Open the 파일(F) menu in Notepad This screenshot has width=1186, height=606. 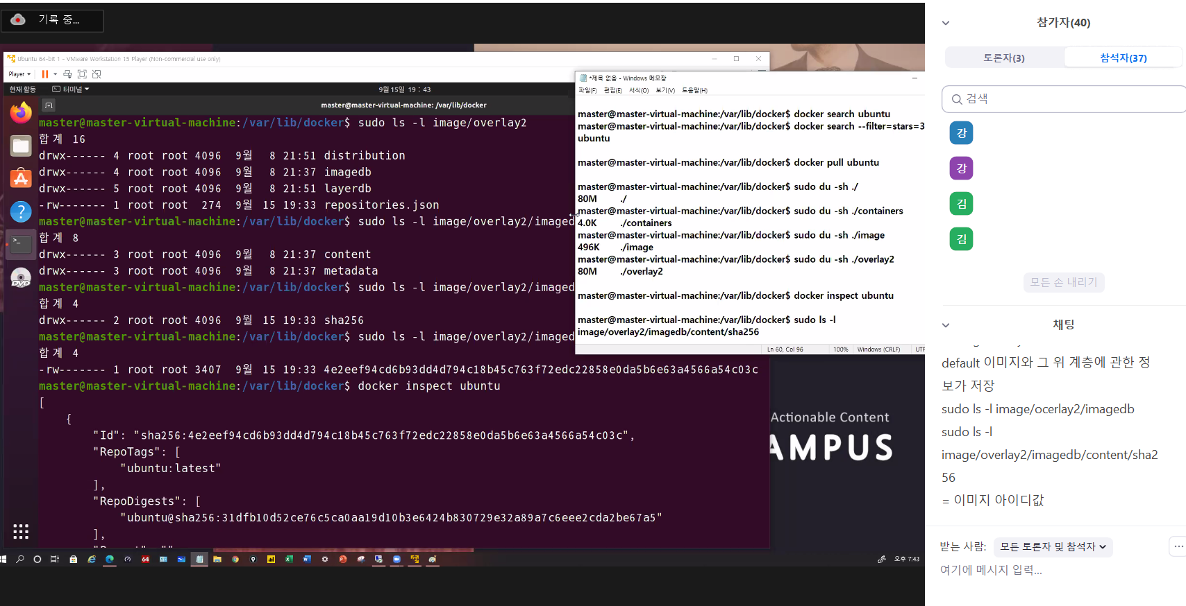587,90
